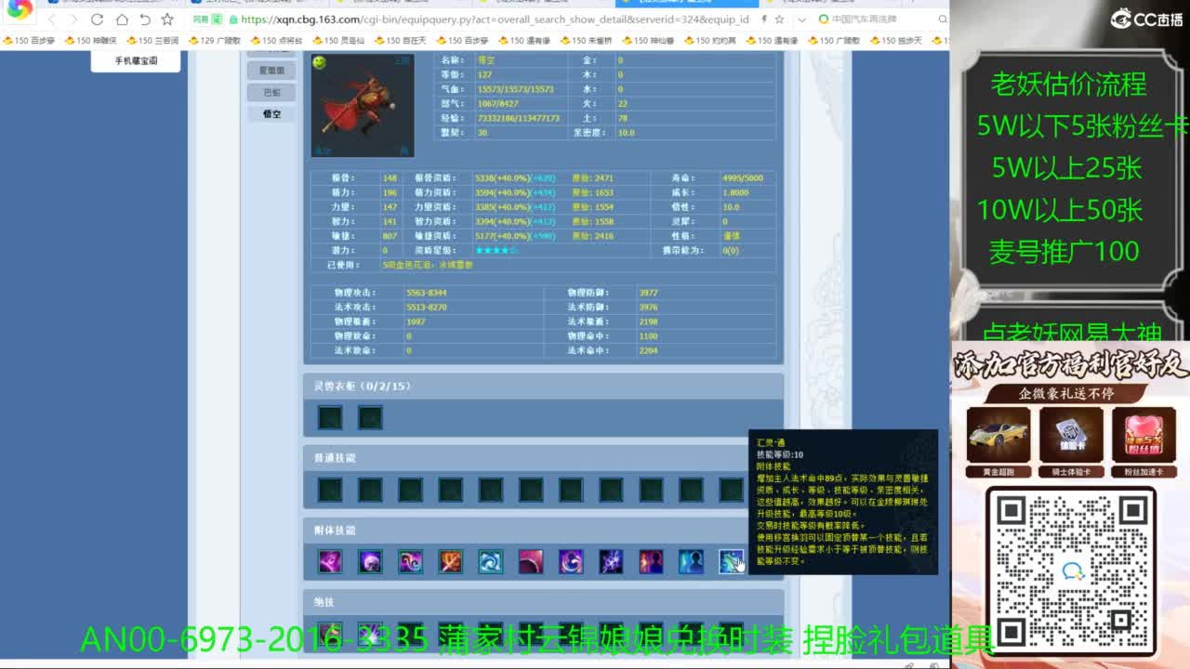Click the browser back arrow
The width and height of the screenshot is (1190, 669).
[x=51, y=20]
